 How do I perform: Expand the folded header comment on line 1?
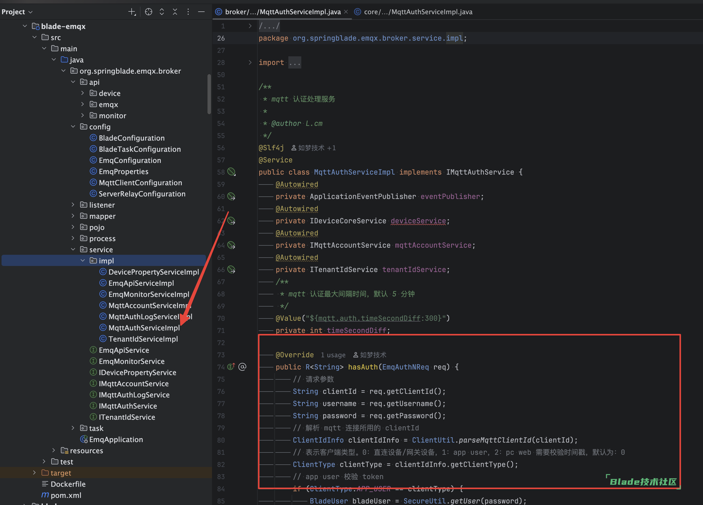pos(250,26)
